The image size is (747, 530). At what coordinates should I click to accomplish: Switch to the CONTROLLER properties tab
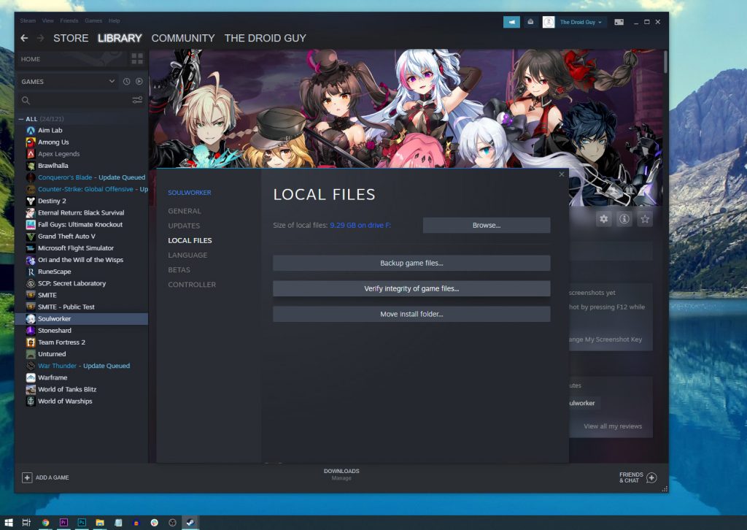click(x=192, y=285)
